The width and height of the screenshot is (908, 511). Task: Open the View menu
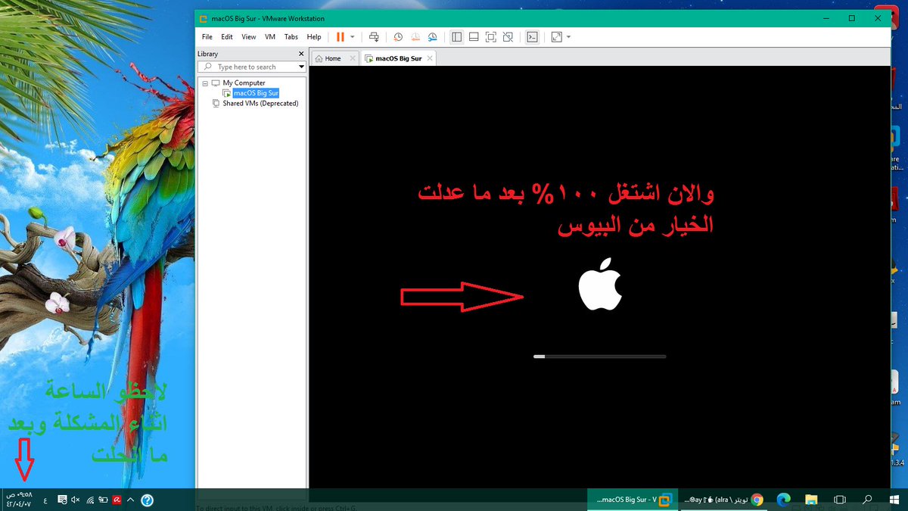pyautogui.click(x=249, y=36)
